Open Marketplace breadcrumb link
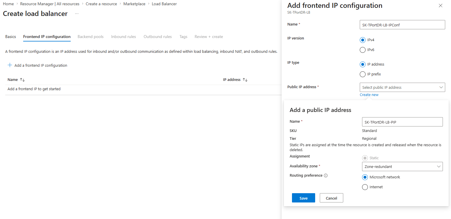 pos(134,4)
